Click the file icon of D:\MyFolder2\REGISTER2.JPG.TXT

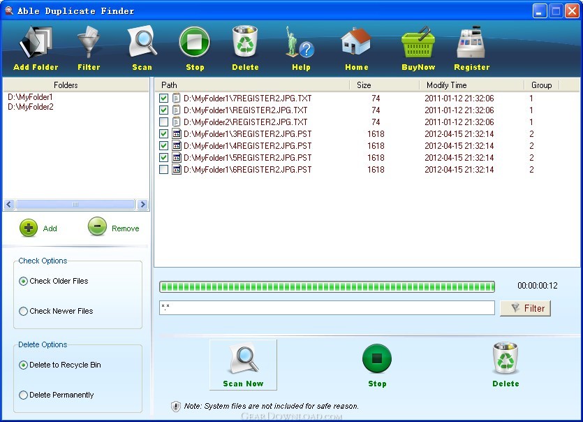(177, 122)
